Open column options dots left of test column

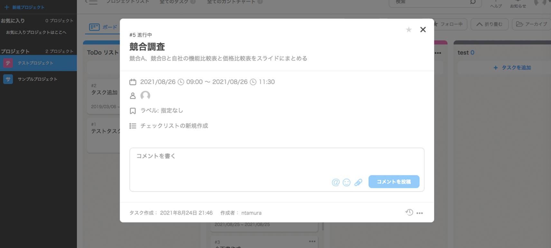pos(438,53)
